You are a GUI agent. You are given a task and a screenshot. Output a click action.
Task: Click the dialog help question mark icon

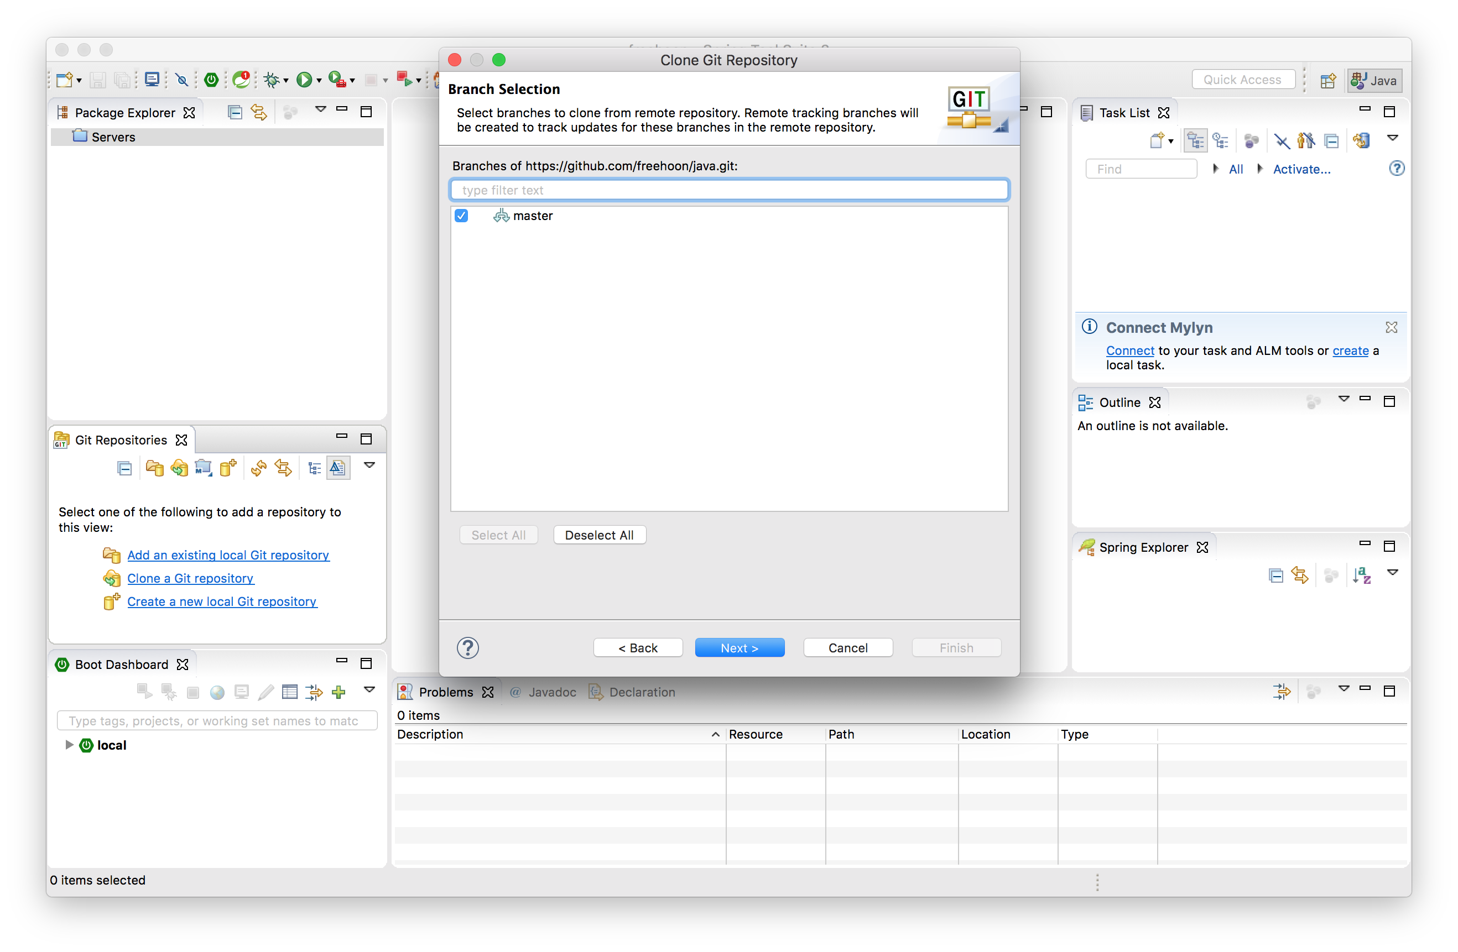467,648
